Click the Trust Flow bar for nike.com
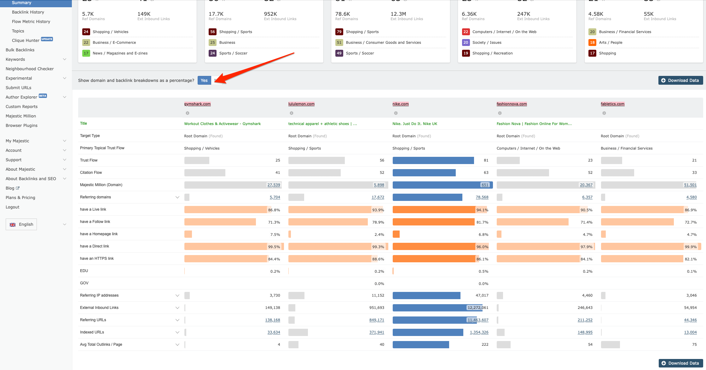 [x=434, y=160]
